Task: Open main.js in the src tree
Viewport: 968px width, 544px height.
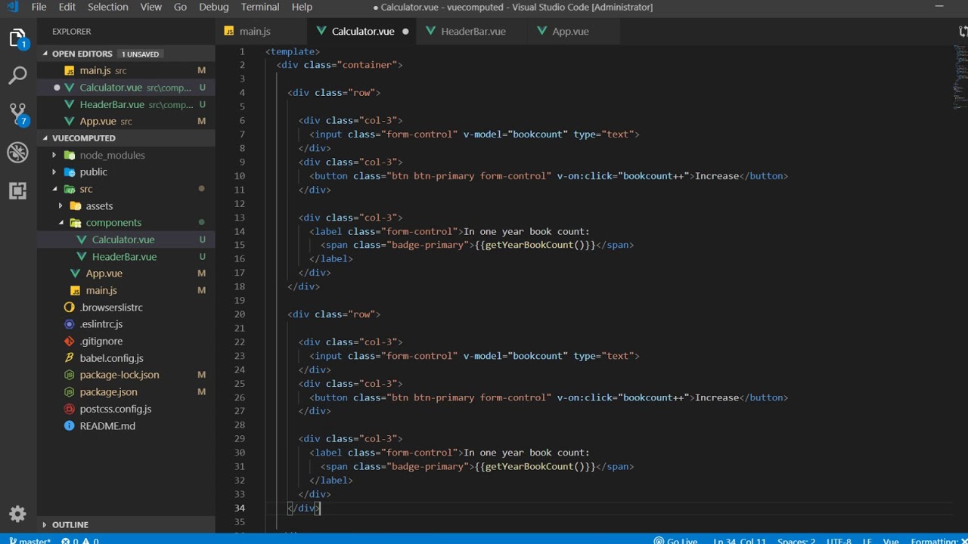Action: pos(126,290)
